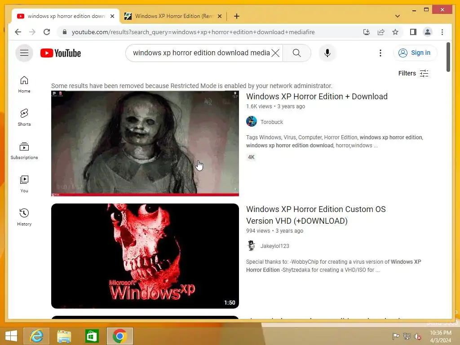The image size is (460, 345).
Task: Go back with the browser back arrow
Action: click(x=18, y=32)
